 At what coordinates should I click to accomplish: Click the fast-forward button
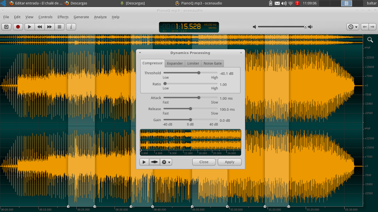[49, 27]
